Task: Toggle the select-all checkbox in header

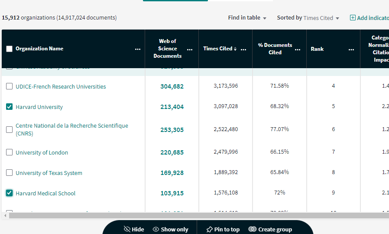Action: [x=10, y=49]
